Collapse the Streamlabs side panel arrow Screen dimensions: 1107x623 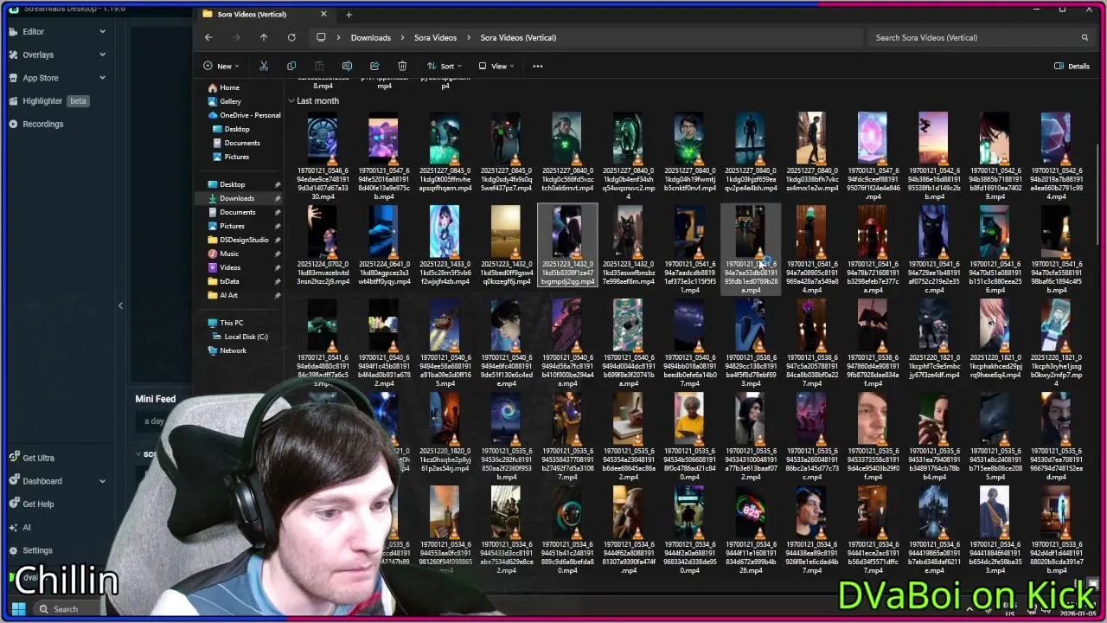pos(120,305)
